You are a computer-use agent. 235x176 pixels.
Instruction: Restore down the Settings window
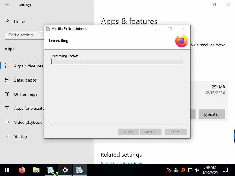click(215, 5)
